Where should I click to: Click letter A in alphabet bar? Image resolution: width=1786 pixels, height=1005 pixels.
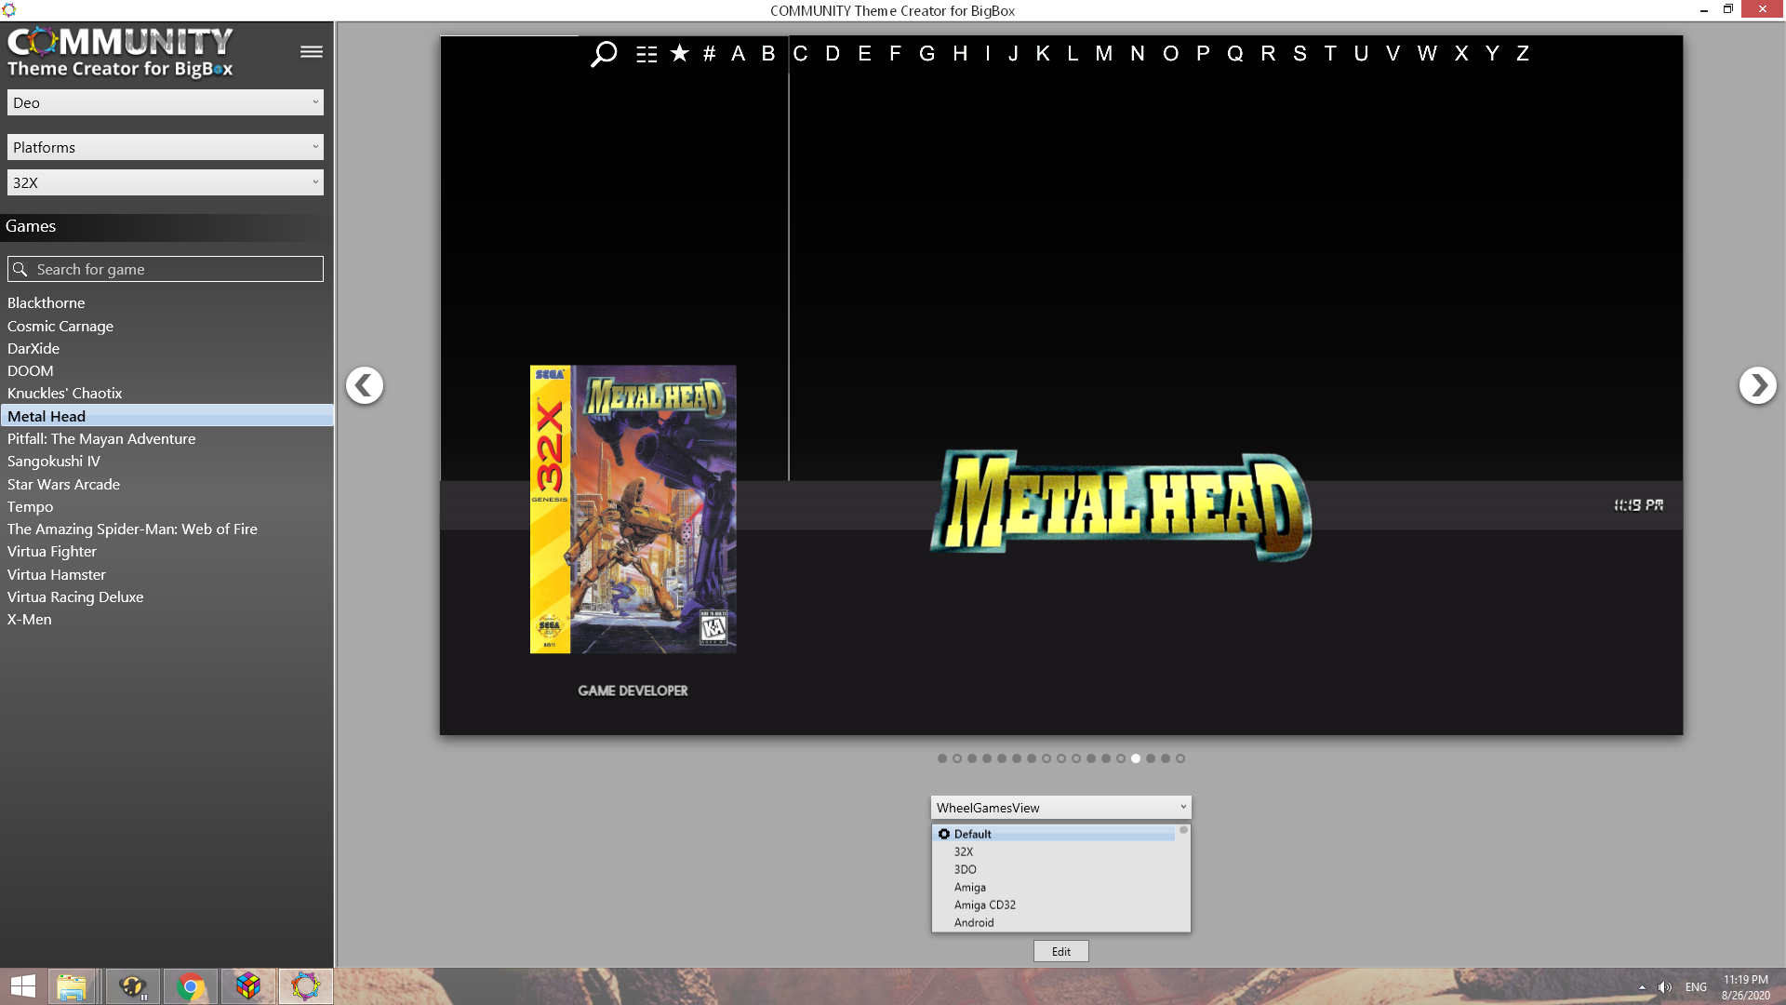(x=738, y=54)
